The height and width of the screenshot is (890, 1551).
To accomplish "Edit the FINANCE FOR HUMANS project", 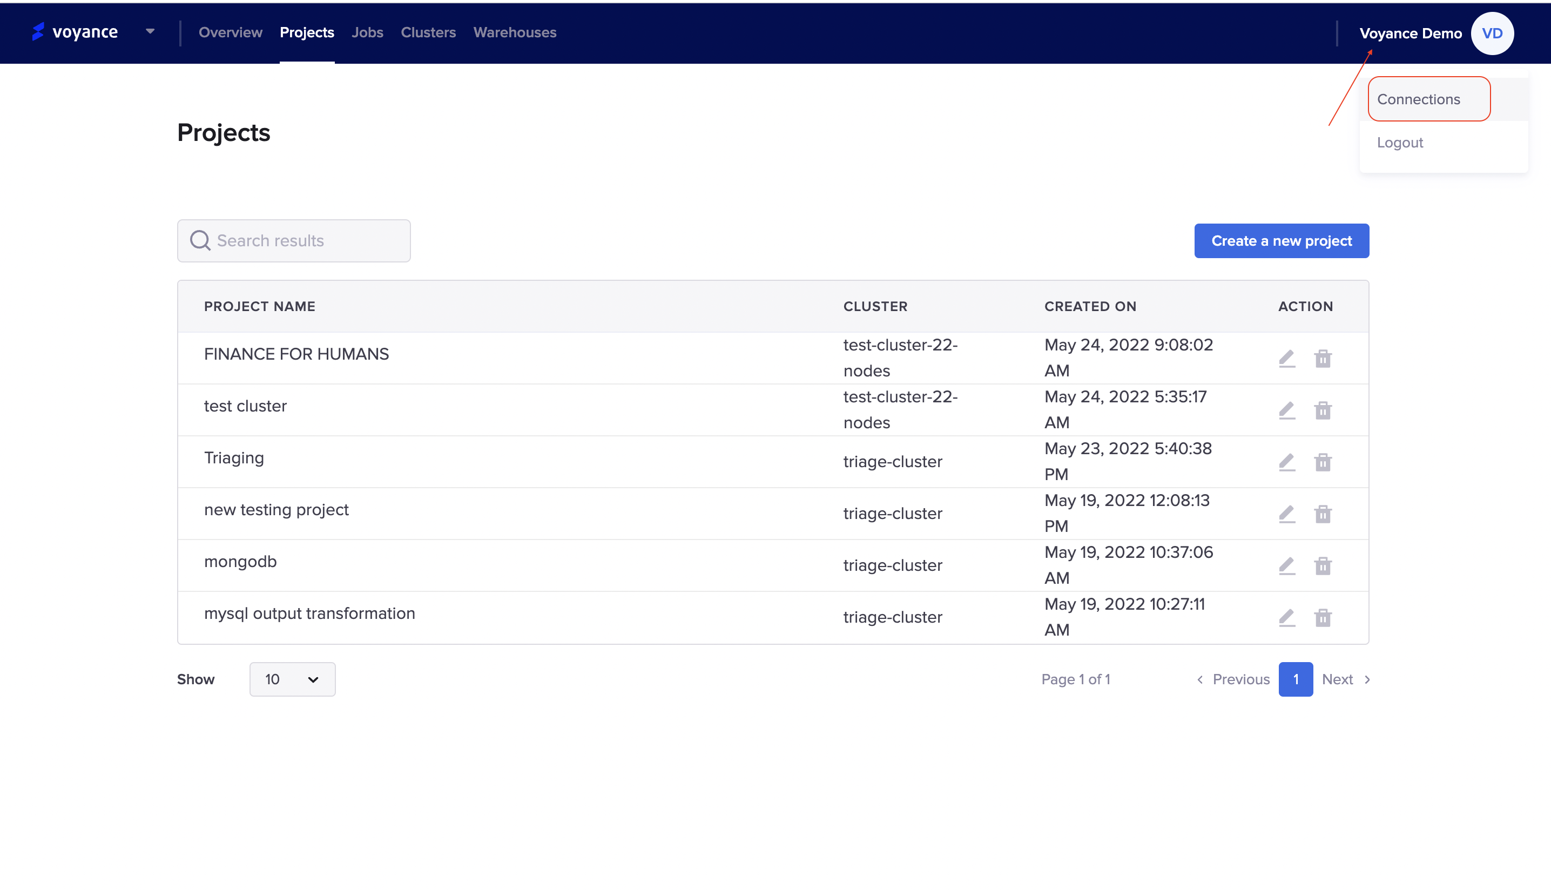I will pyautogui.click(x=1287, y=358).
